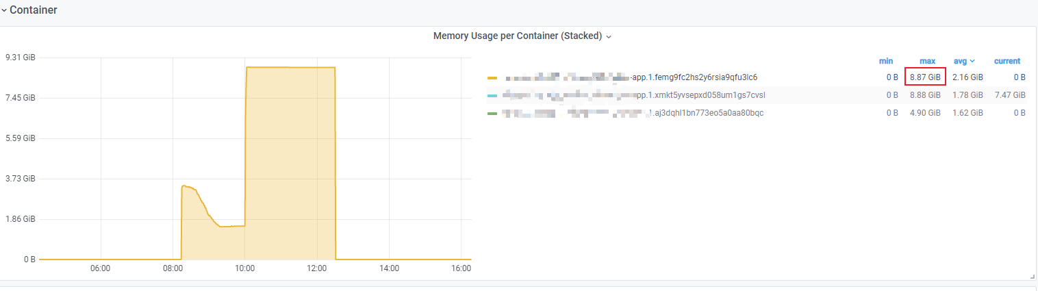Click the highlighted 8.87 GiB max value
Screen dimensions: 1038x291
[925, 77]
